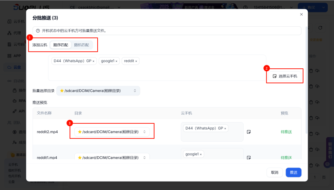Close the 分批推送 dialog
334x190 pixels.
point(301,15)
